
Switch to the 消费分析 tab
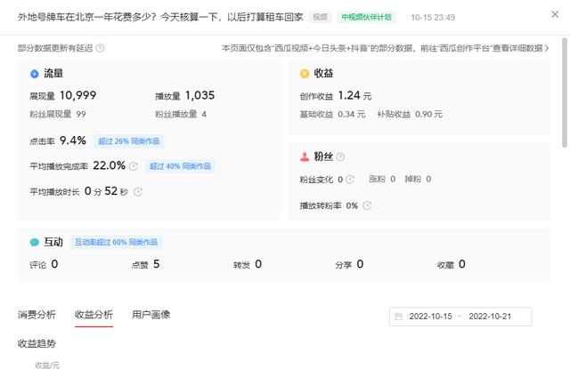[37, 315]
